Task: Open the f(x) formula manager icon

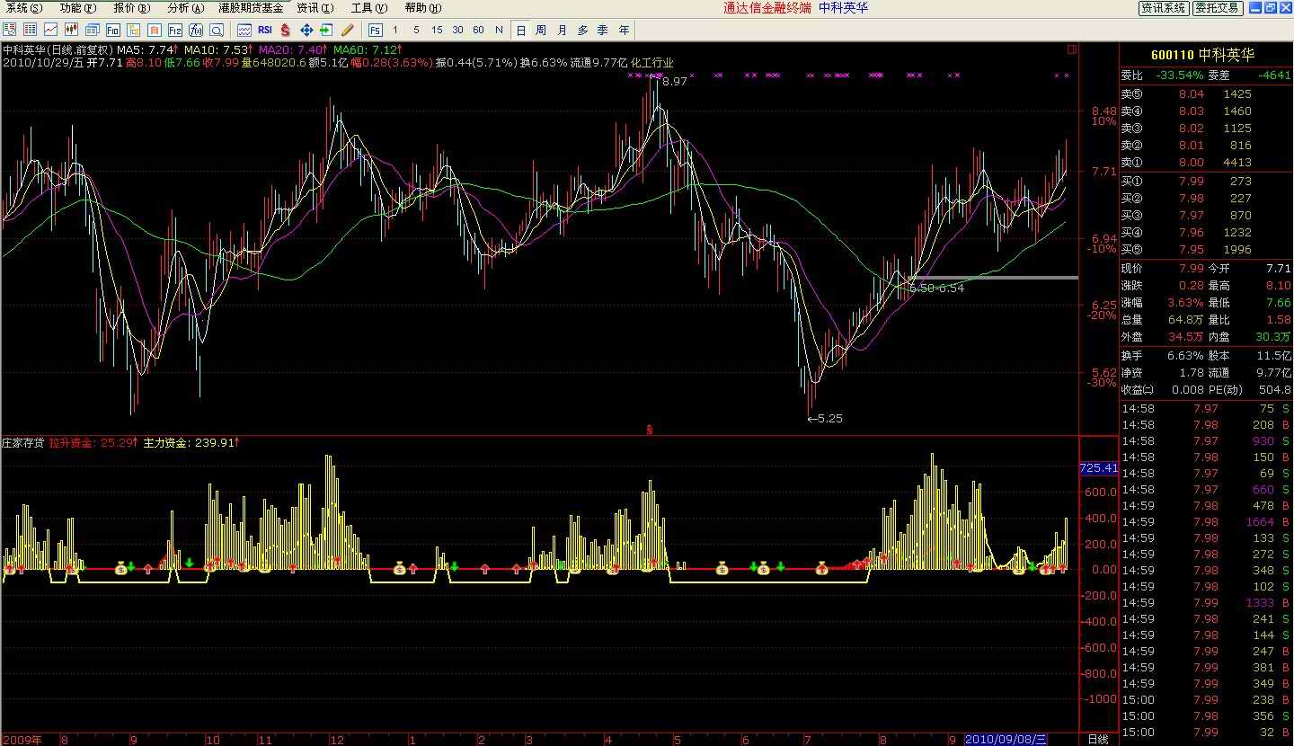Action: click(x=195, y=30)
